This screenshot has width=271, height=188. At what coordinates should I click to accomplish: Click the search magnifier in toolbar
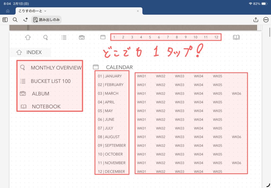tap(15, 20)
